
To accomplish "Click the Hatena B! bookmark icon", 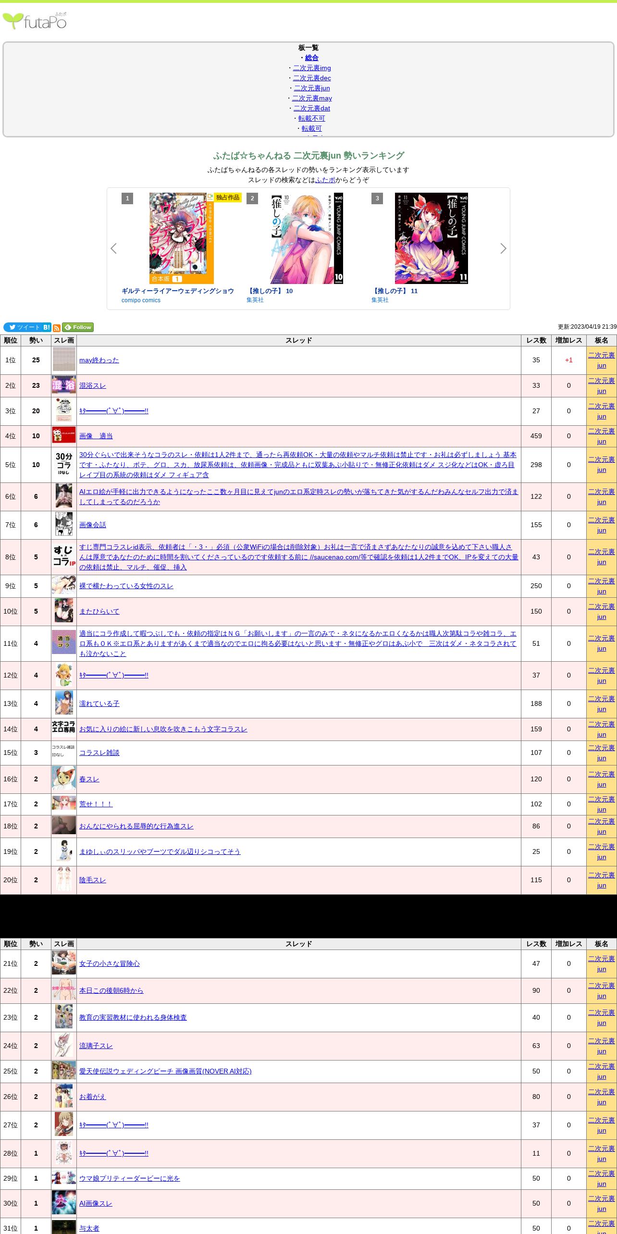I will 47,327.
